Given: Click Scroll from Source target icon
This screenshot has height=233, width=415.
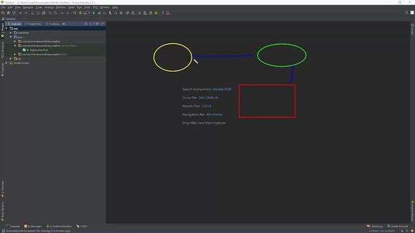Looking at the screenshot, I should [86, 24].
